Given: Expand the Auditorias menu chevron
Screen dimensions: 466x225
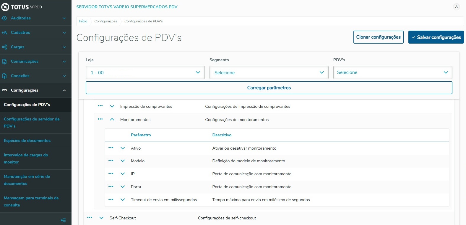Looking at the screenshot, I should coord(64,18).
